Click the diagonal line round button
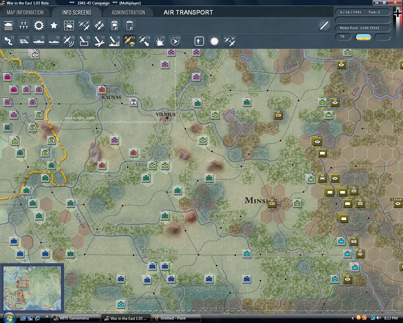Screen dimensions: 403x323 point(324,26)
